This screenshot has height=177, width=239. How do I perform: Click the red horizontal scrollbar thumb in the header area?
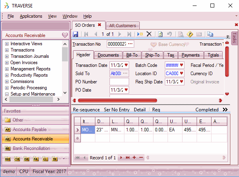[x=117, y=100]
